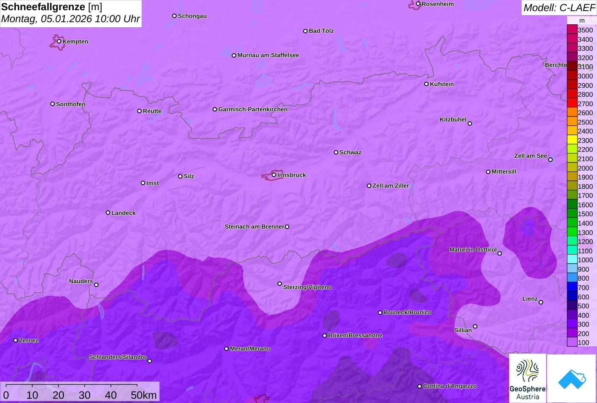This screenshot has height=403, width=597.
Task: Click the legend value 500
Action: click(x=583, y=306)
